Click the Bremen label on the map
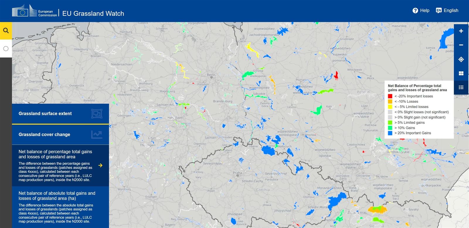Viewport: 469px width, 228px height. (x=96, y=56)
